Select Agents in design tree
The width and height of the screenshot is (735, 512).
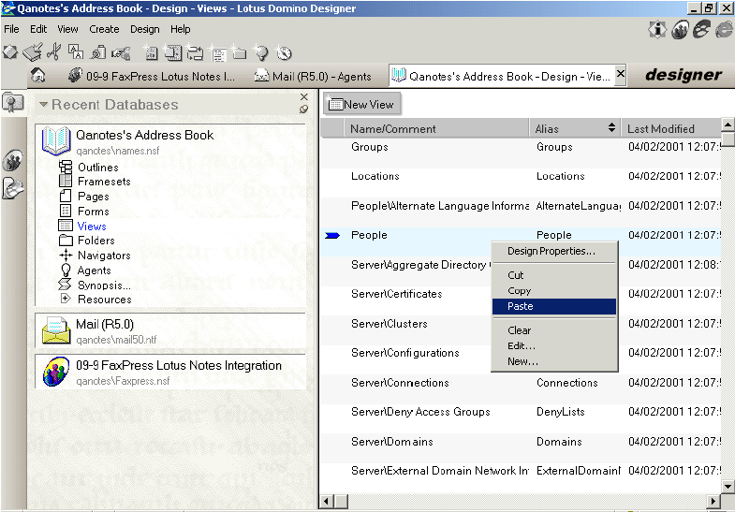pos(94,271)
